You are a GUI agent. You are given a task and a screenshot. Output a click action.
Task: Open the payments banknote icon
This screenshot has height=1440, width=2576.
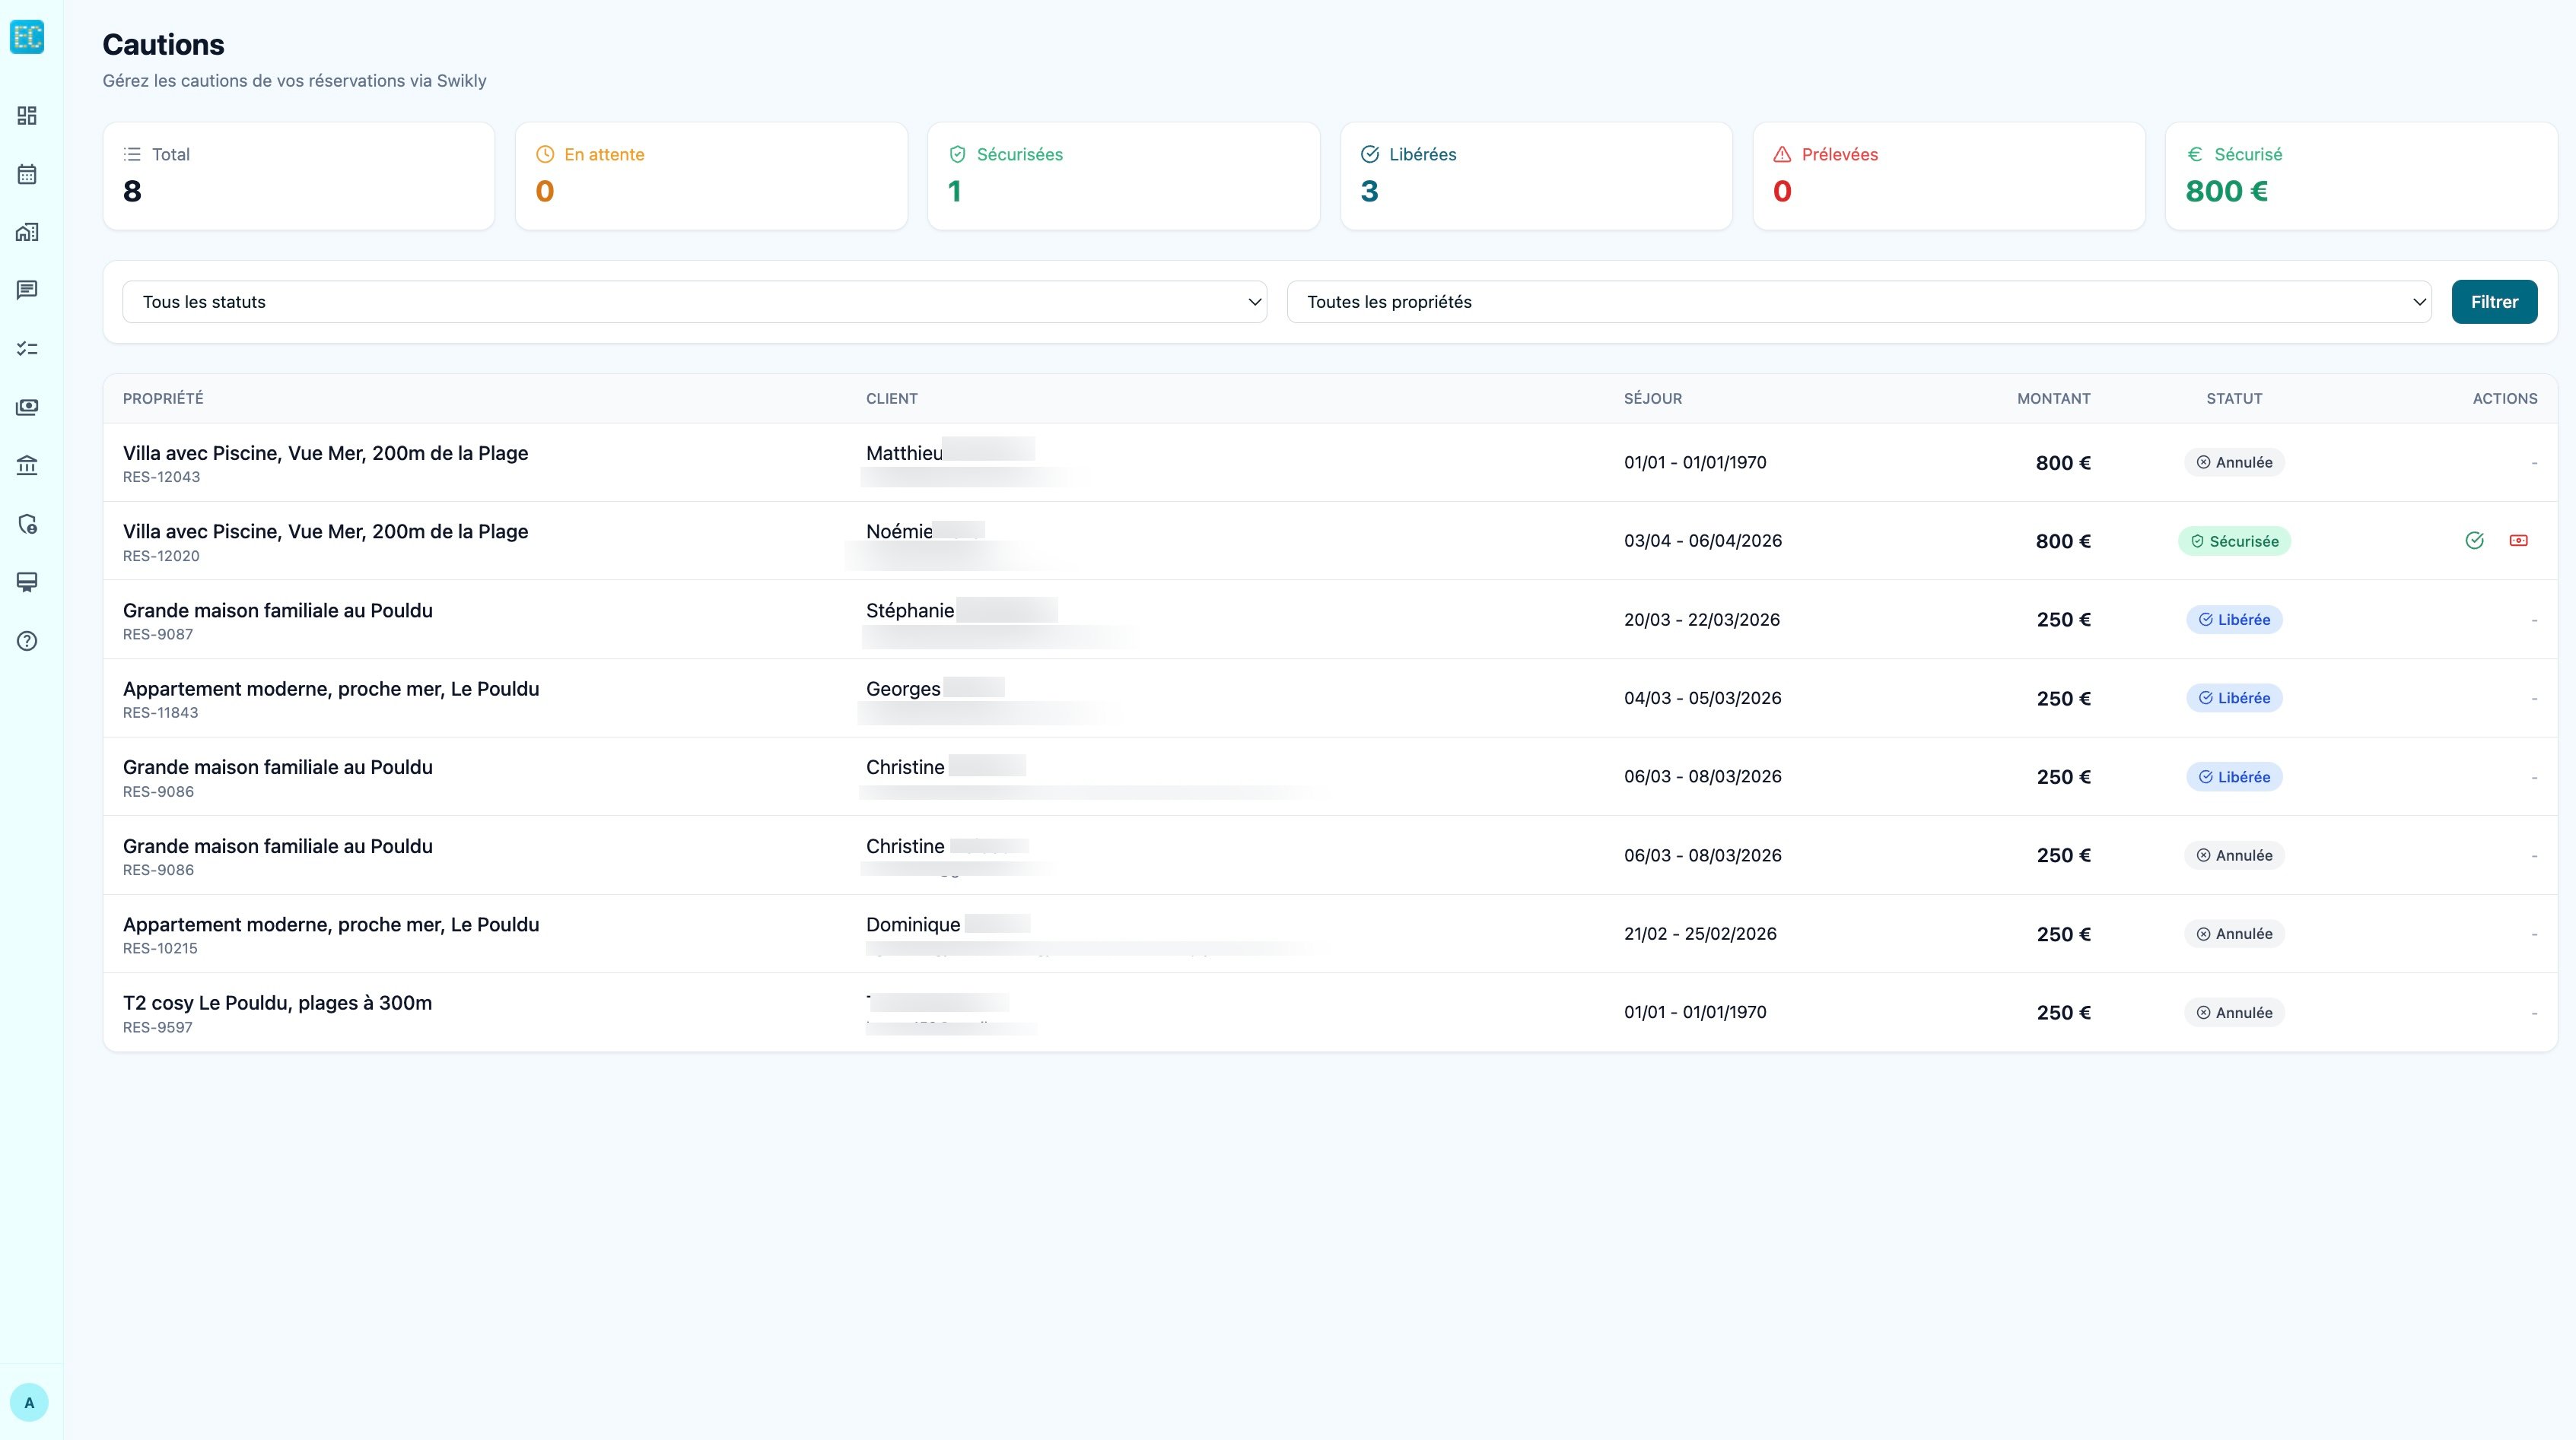(x=27, y=407)
